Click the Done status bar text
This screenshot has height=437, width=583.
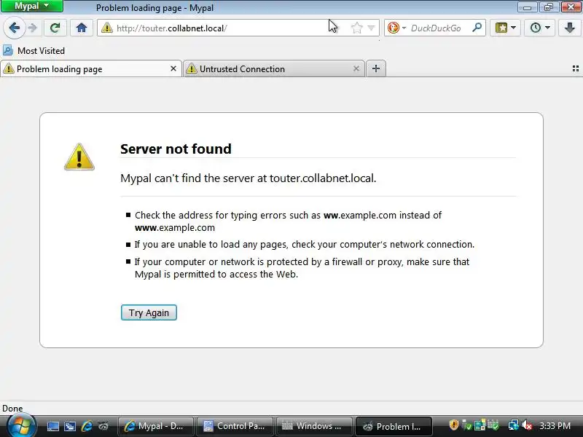[x=12, y=409]
